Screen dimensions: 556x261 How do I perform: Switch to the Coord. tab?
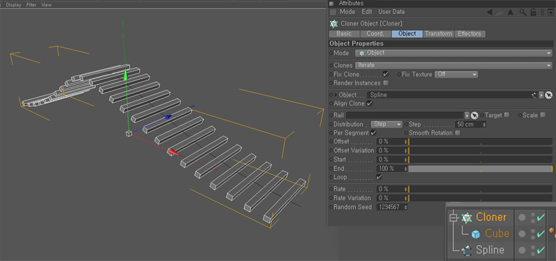(375, 34)
